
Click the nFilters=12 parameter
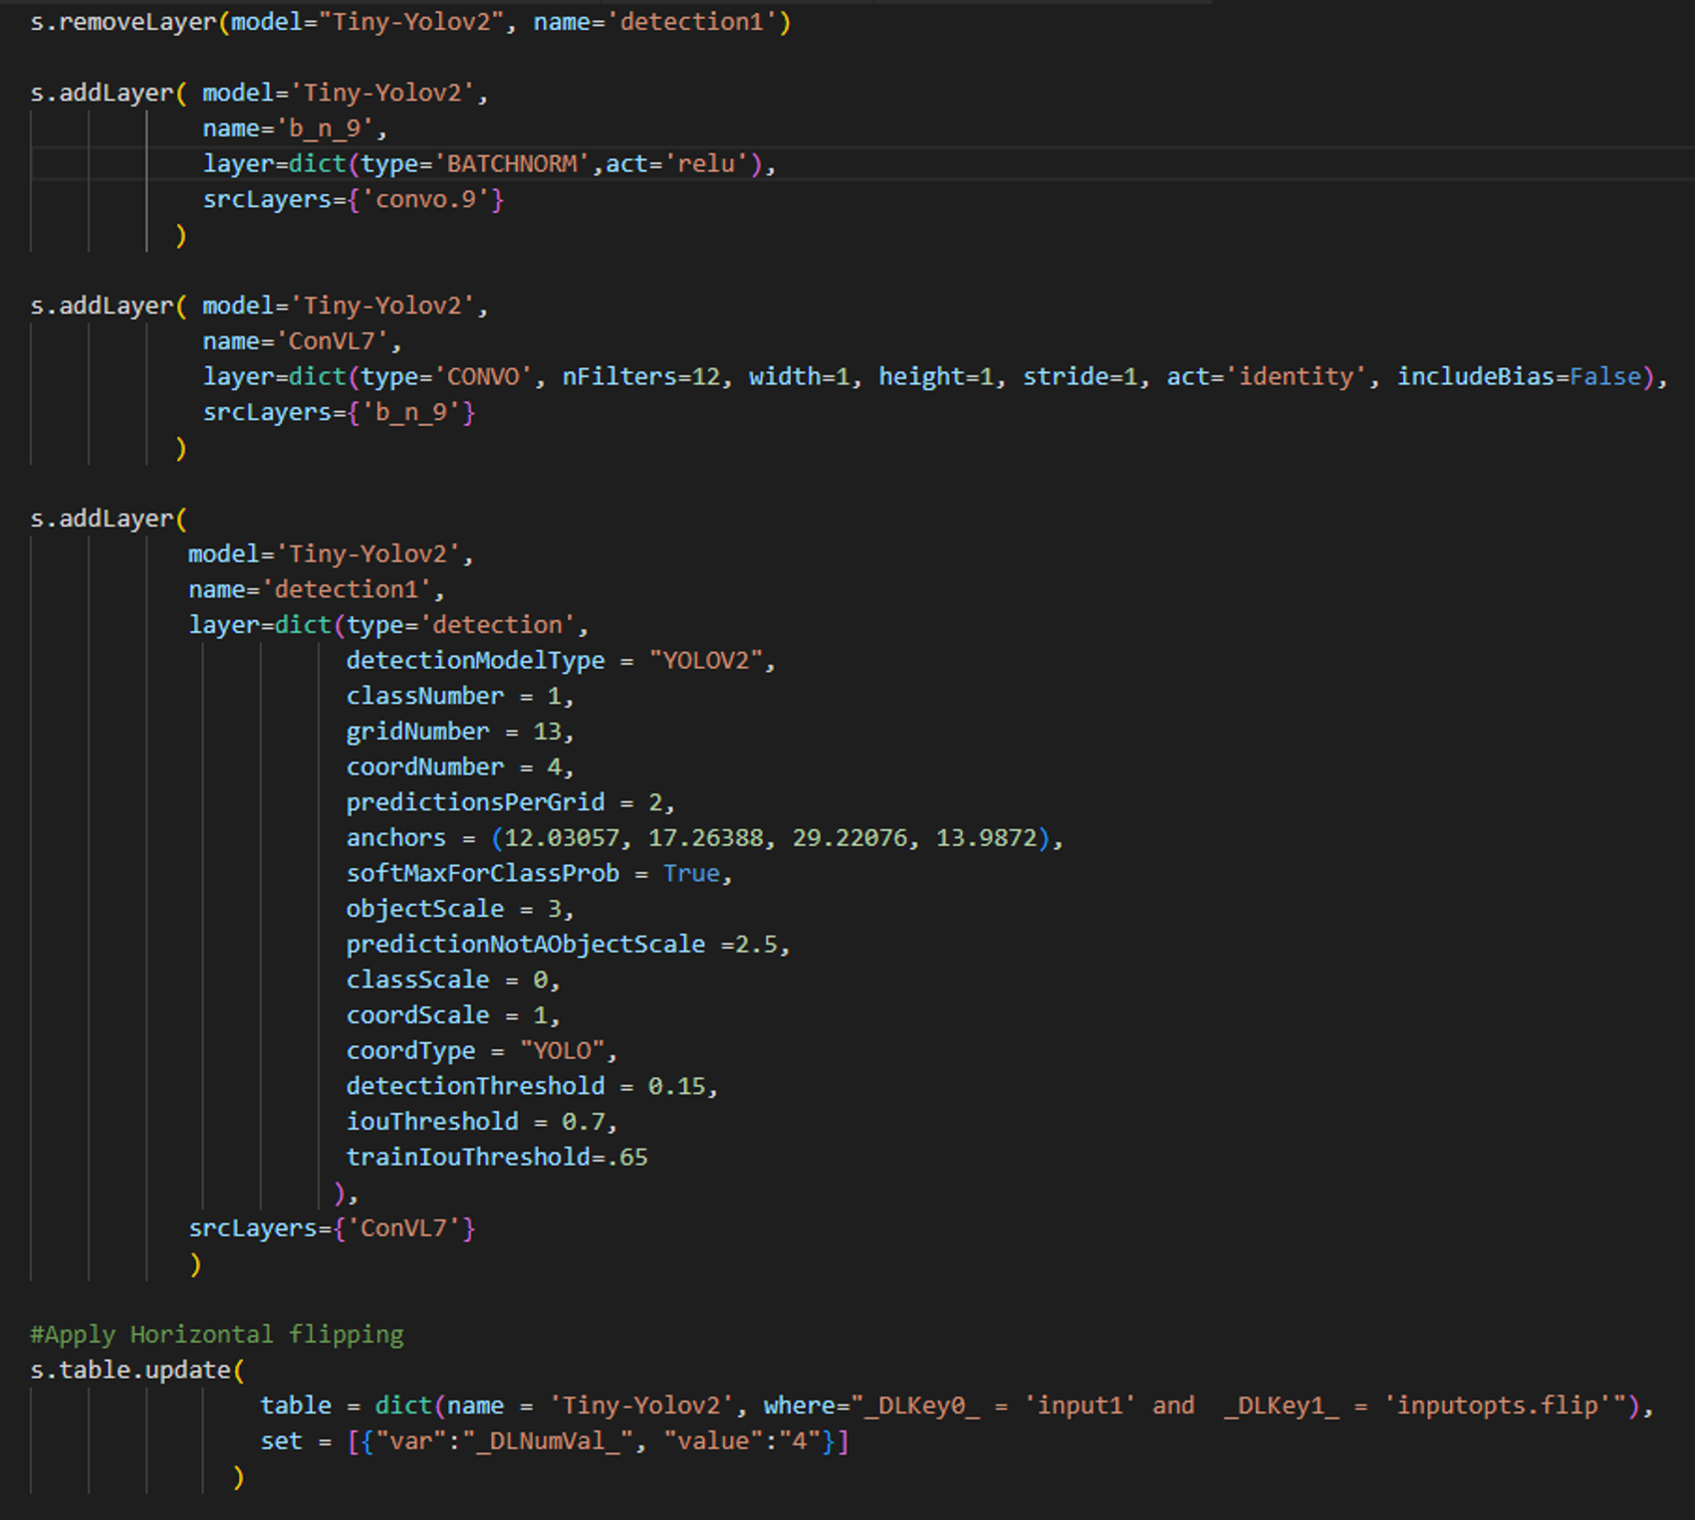click(640, 377)
